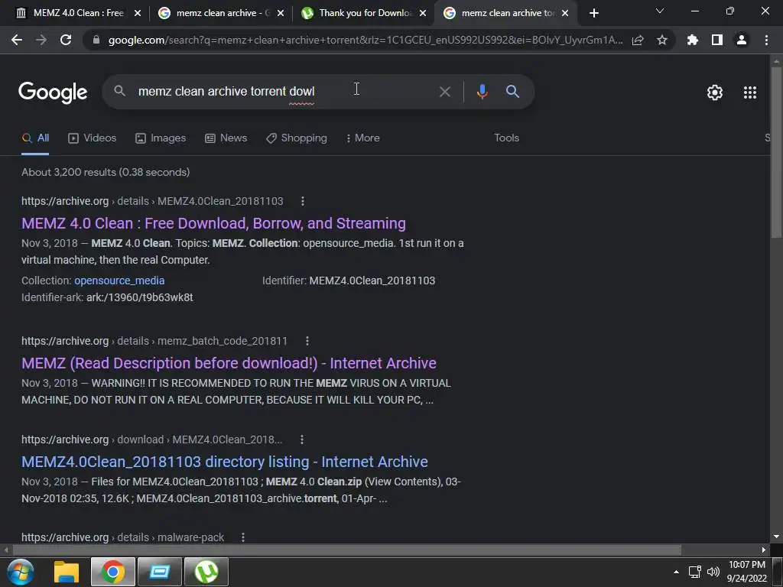Image resolution: width=783 pixels, height=587 pixels.
Task: Open options for the MEMZ4.0Clean_20181103 details result
Action: tap(302, 201)
